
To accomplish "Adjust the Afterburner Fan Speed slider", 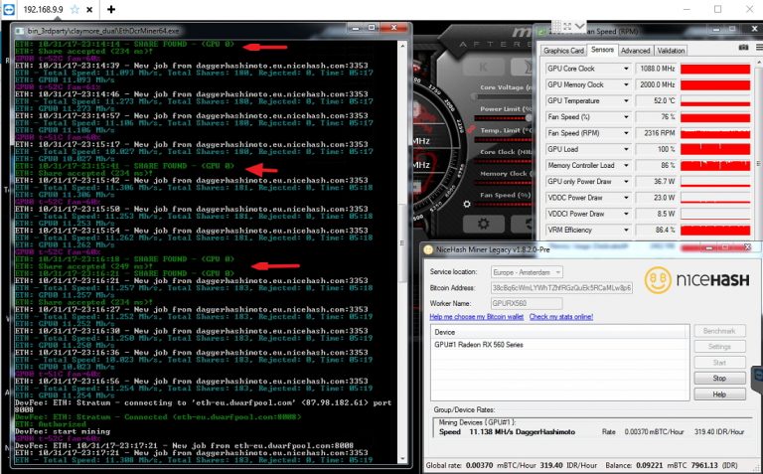I will click(x=504, y=204).
